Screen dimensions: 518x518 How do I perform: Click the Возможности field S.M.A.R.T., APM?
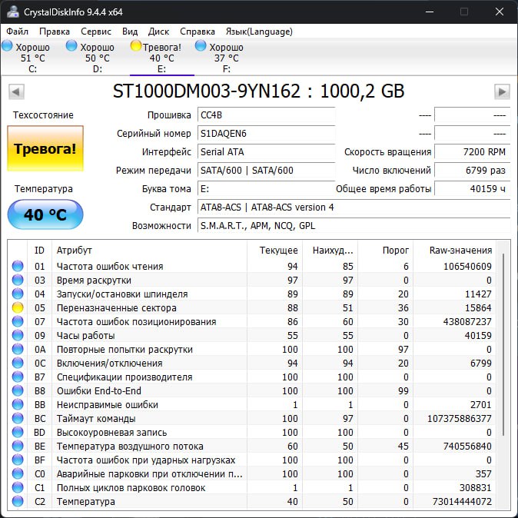[354, 226]
